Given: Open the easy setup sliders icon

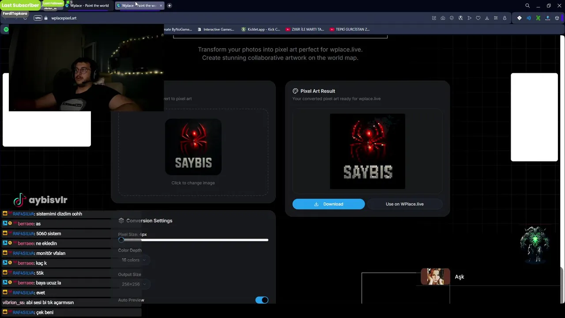Looking at the screenshot, I should [496, 18].
